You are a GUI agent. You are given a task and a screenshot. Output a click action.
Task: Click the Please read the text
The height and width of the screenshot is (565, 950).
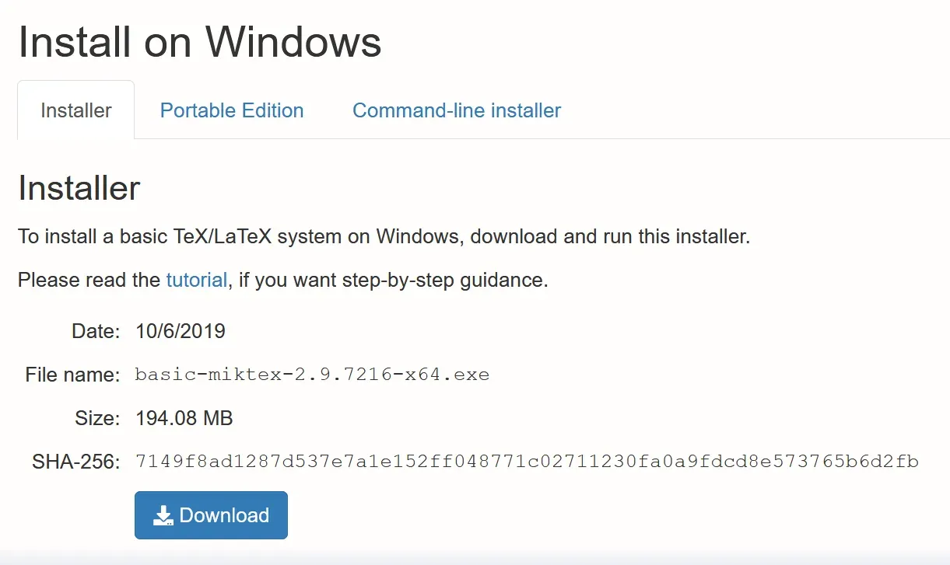tap(89, 280)
